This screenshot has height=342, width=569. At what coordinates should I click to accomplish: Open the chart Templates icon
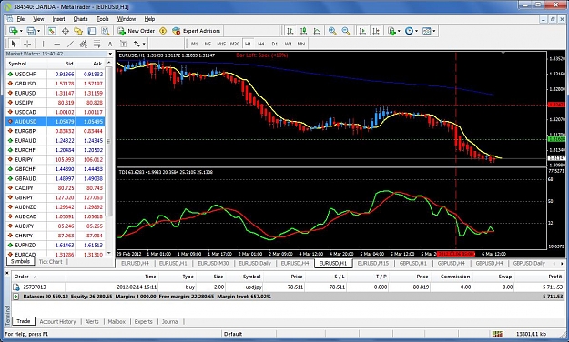pos(427,31)
